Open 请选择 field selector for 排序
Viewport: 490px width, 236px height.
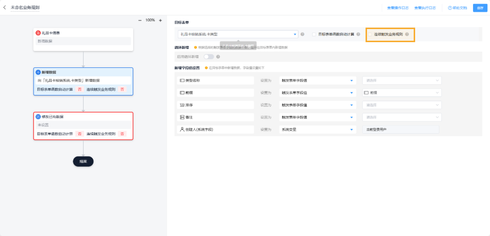[x=402, y=105]
